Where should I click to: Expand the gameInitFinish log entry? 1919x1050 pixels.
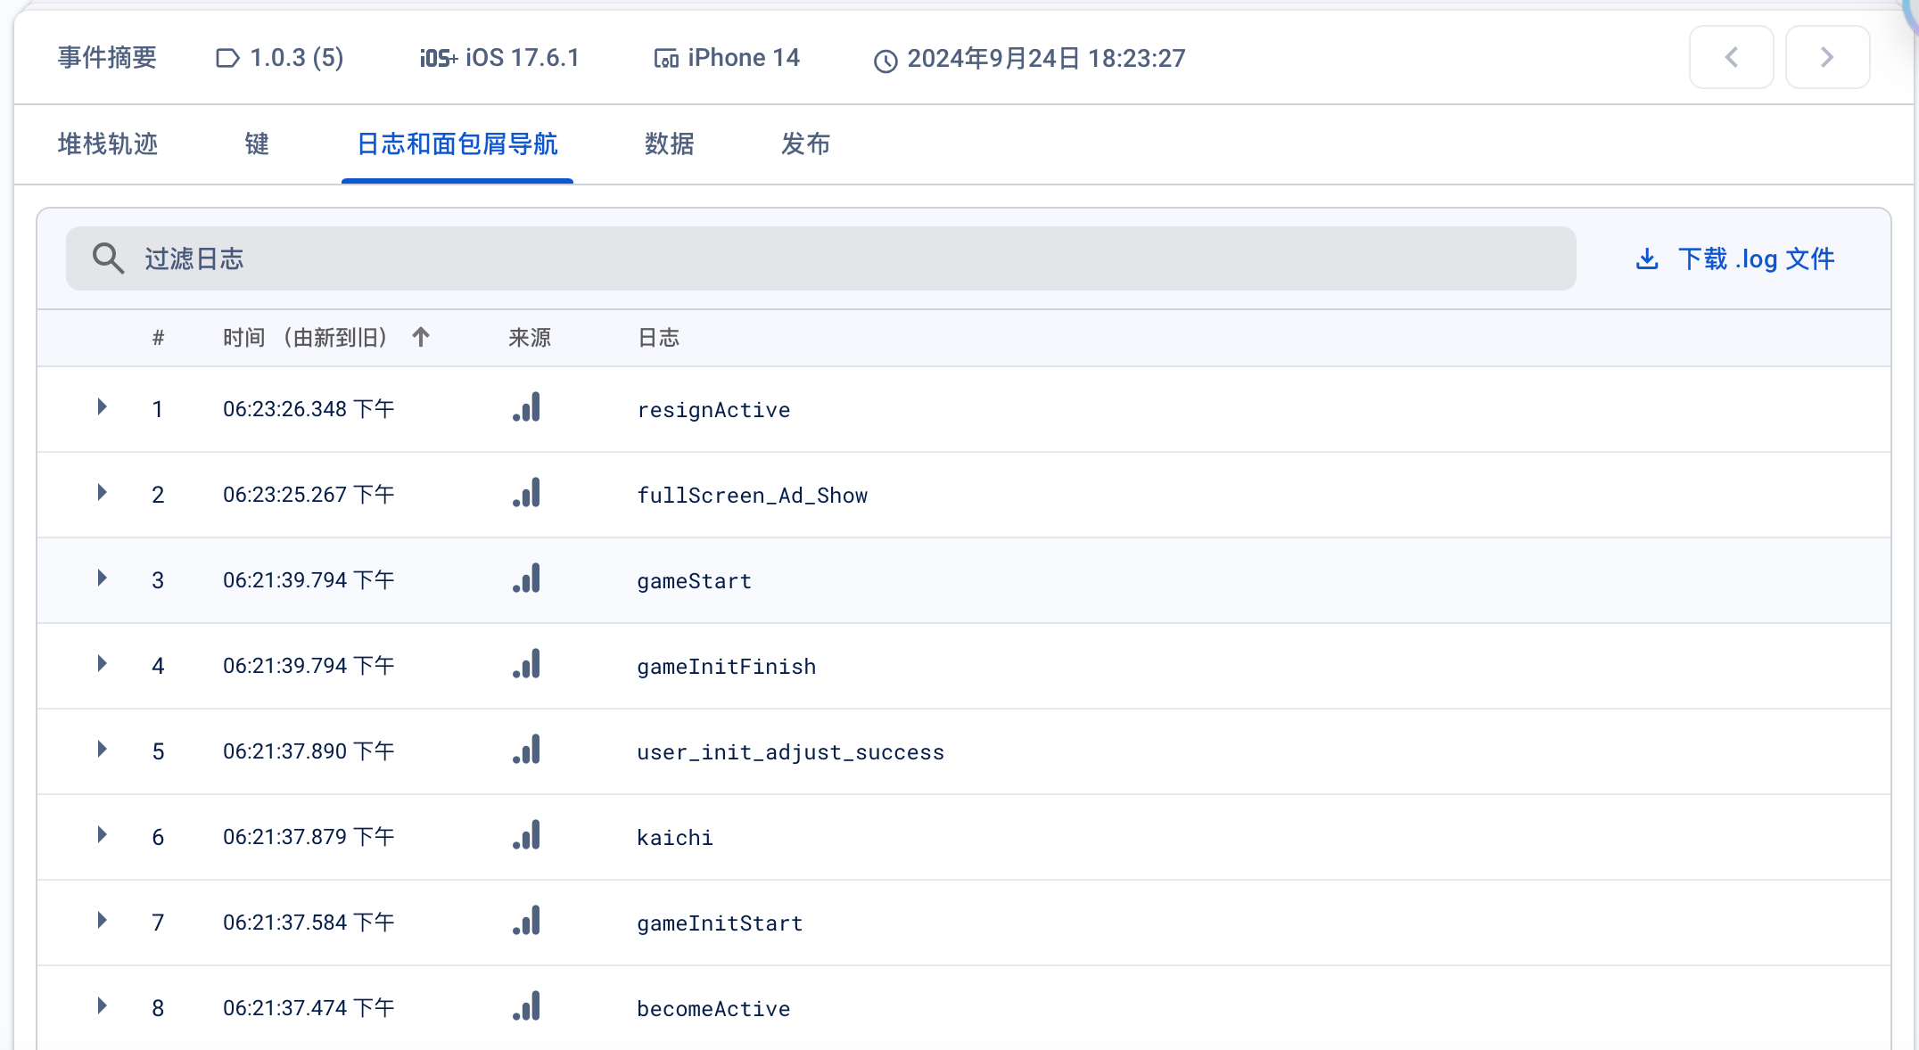click(x=102, y=664)
